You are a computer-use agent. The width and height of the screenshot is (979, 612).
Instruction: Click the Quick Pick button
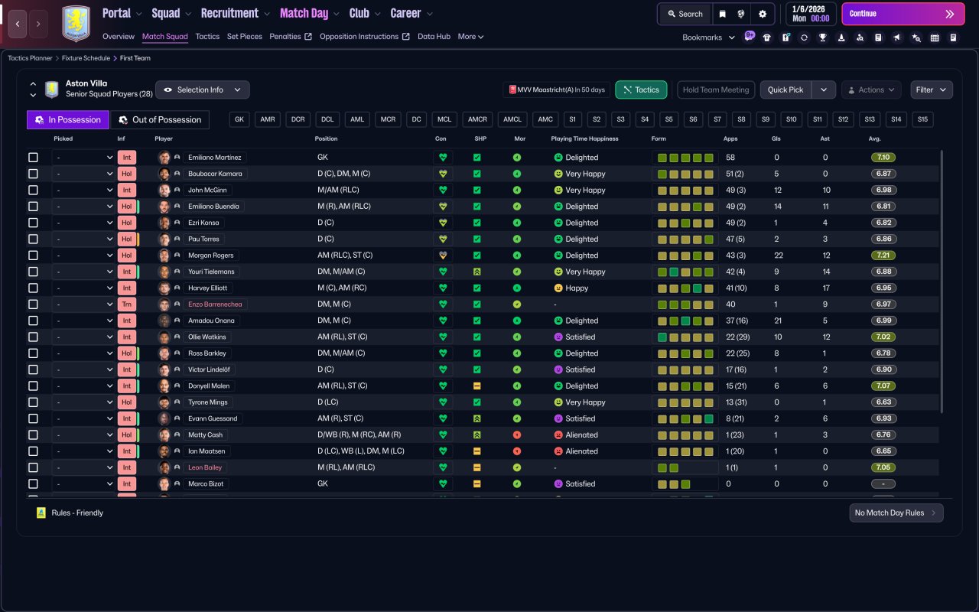click(785, 90)
